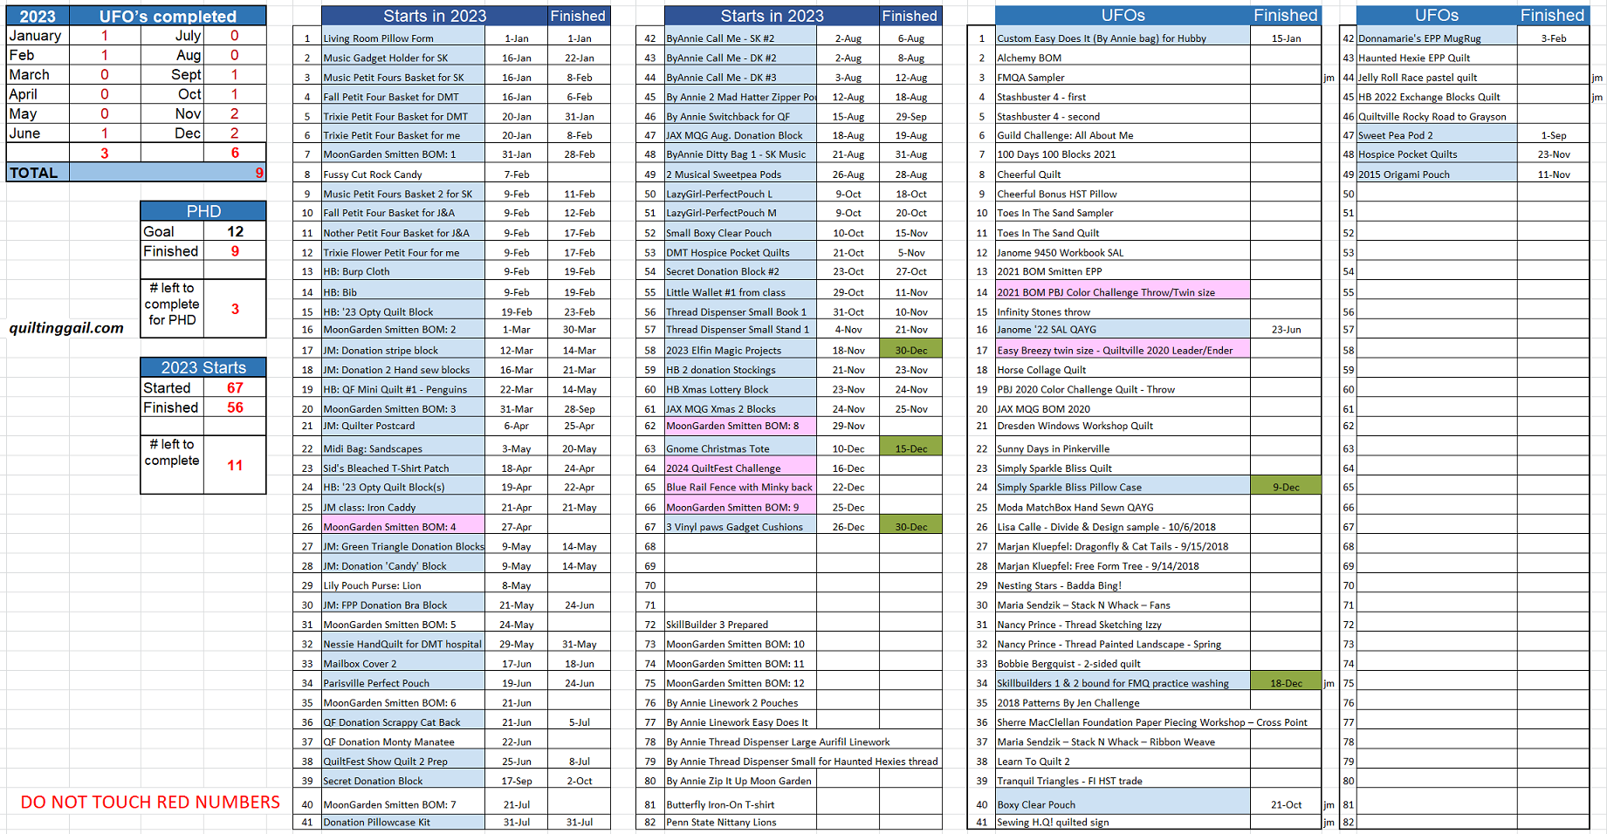1607x834 pixels.
Task: Select pink 'Easy Breezy twin size' cell
Action: click(x=1122, y=350)
